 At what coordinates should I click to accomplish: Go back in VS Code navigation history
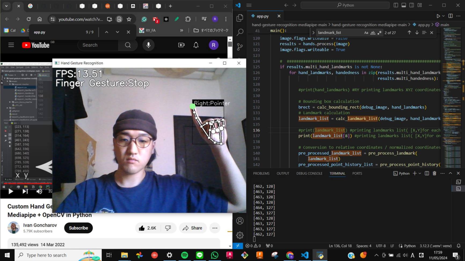[286, 5]
